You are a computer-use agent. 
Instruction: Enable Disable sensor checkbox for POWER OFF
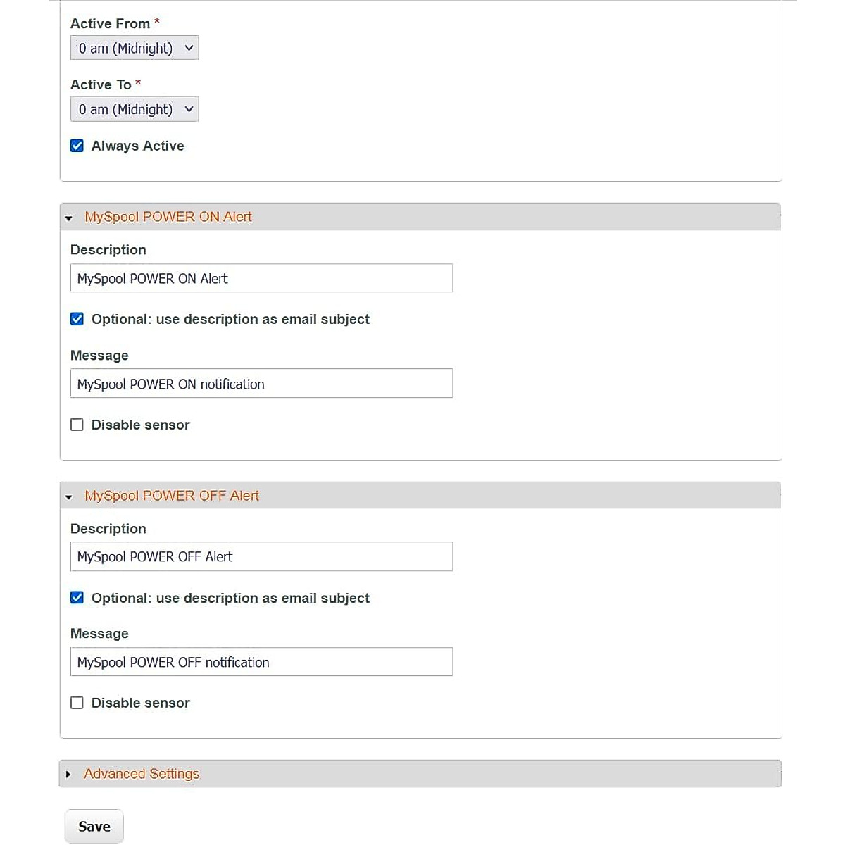point(77,703)
